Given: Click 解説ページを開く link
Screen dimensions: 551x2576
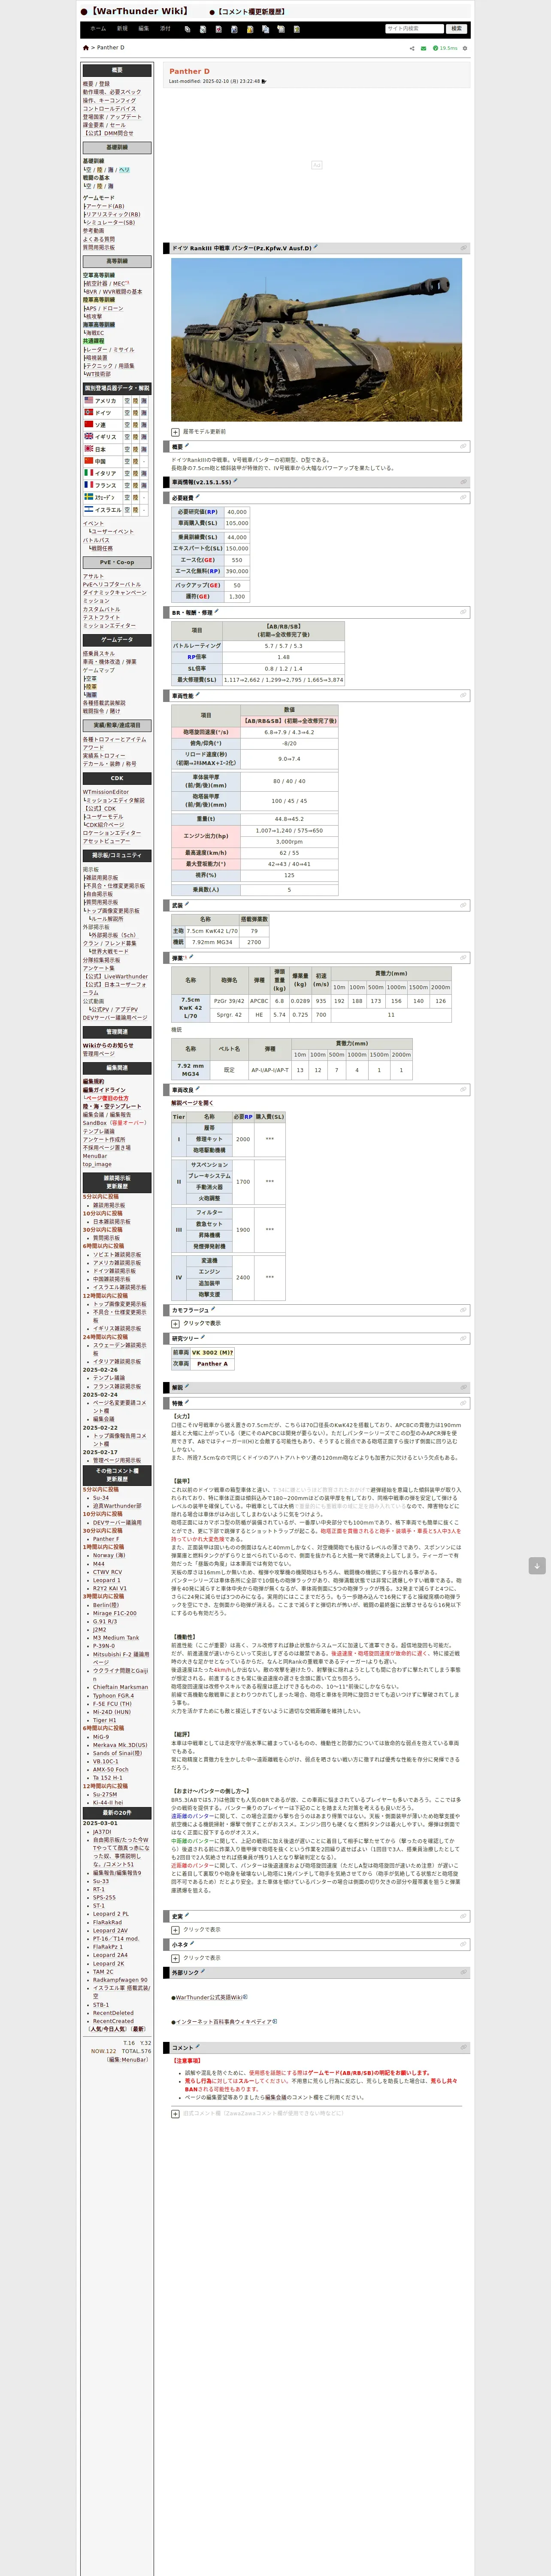Looking at the screenshot, I should click(x=192, y=1103).
